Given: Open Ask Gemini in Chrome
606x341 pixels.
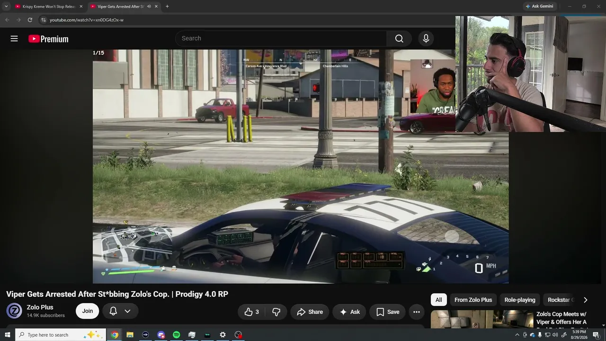Looking at the screenshot, I should tap(539, 7).
